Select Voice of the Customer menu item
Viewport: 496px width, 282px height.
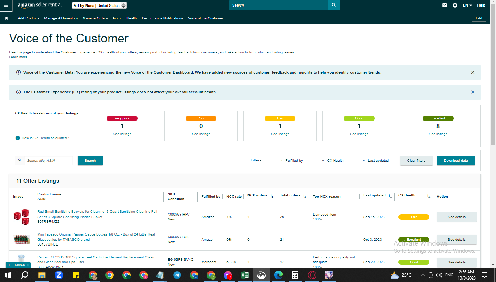click(x=205, y=18)
